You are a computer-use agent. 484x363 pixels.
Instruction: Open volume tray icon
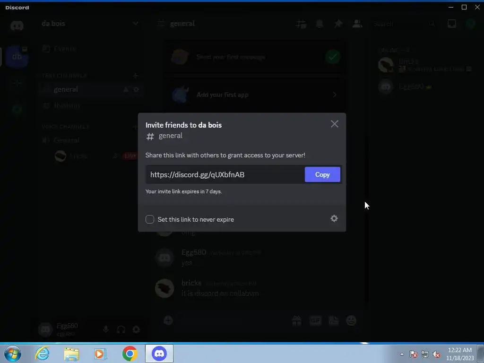[436, 354]
